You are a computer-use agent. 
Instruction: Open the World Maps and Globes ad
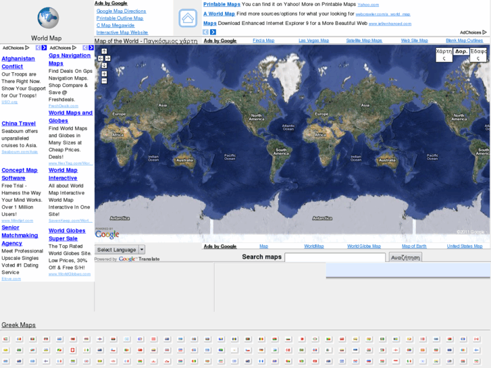70,117
